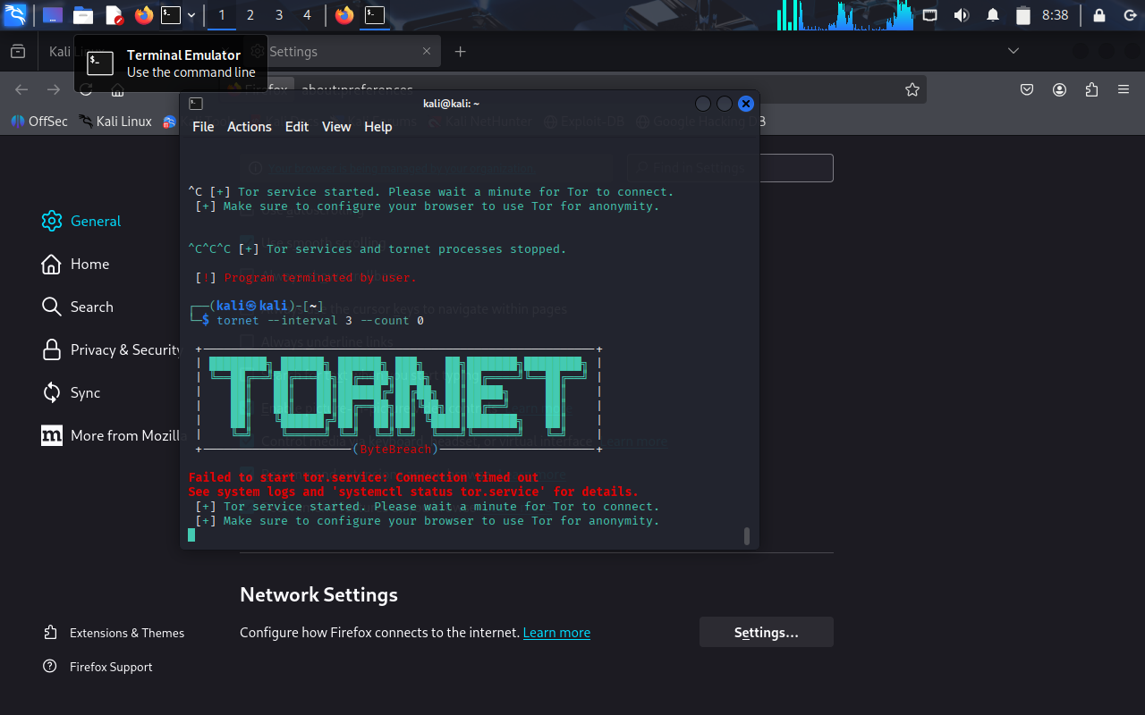Expand the terminal launcher chevron in taskbar
The image size is (1145, 715).
point(191,14)
